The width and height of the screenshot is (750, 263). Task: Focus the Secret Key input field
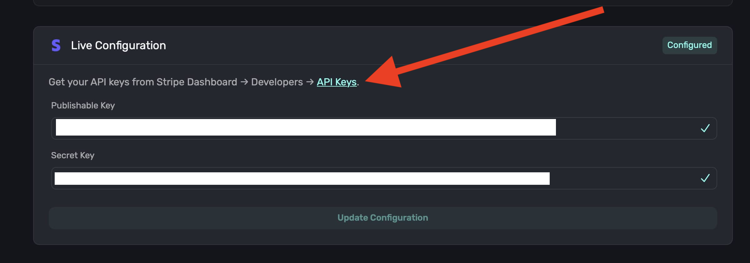pos(625,178)
